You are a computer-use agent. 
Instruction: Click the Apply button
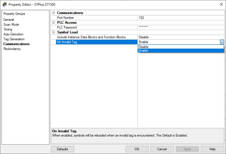[x=187, y=149]
